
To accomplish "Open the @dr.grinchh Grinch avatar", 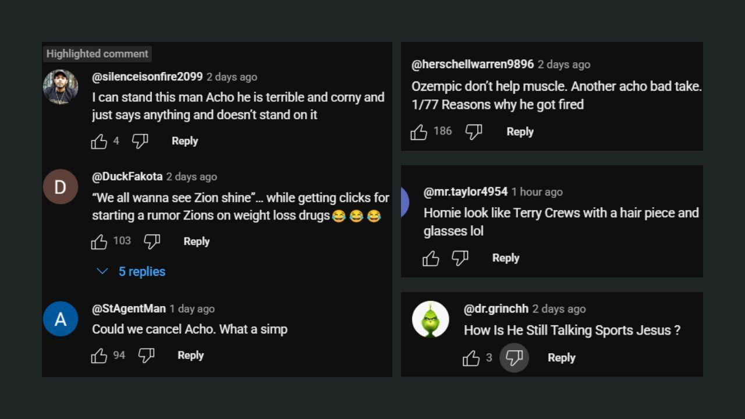I will (x=431, y=319).
